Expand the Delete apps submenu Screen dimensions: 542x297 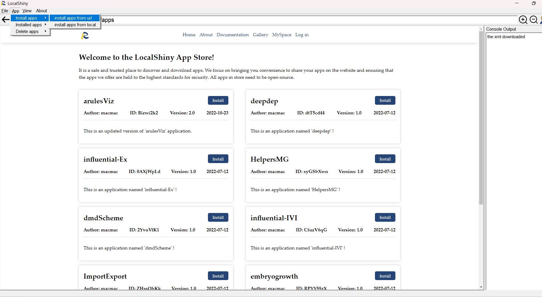30,32
